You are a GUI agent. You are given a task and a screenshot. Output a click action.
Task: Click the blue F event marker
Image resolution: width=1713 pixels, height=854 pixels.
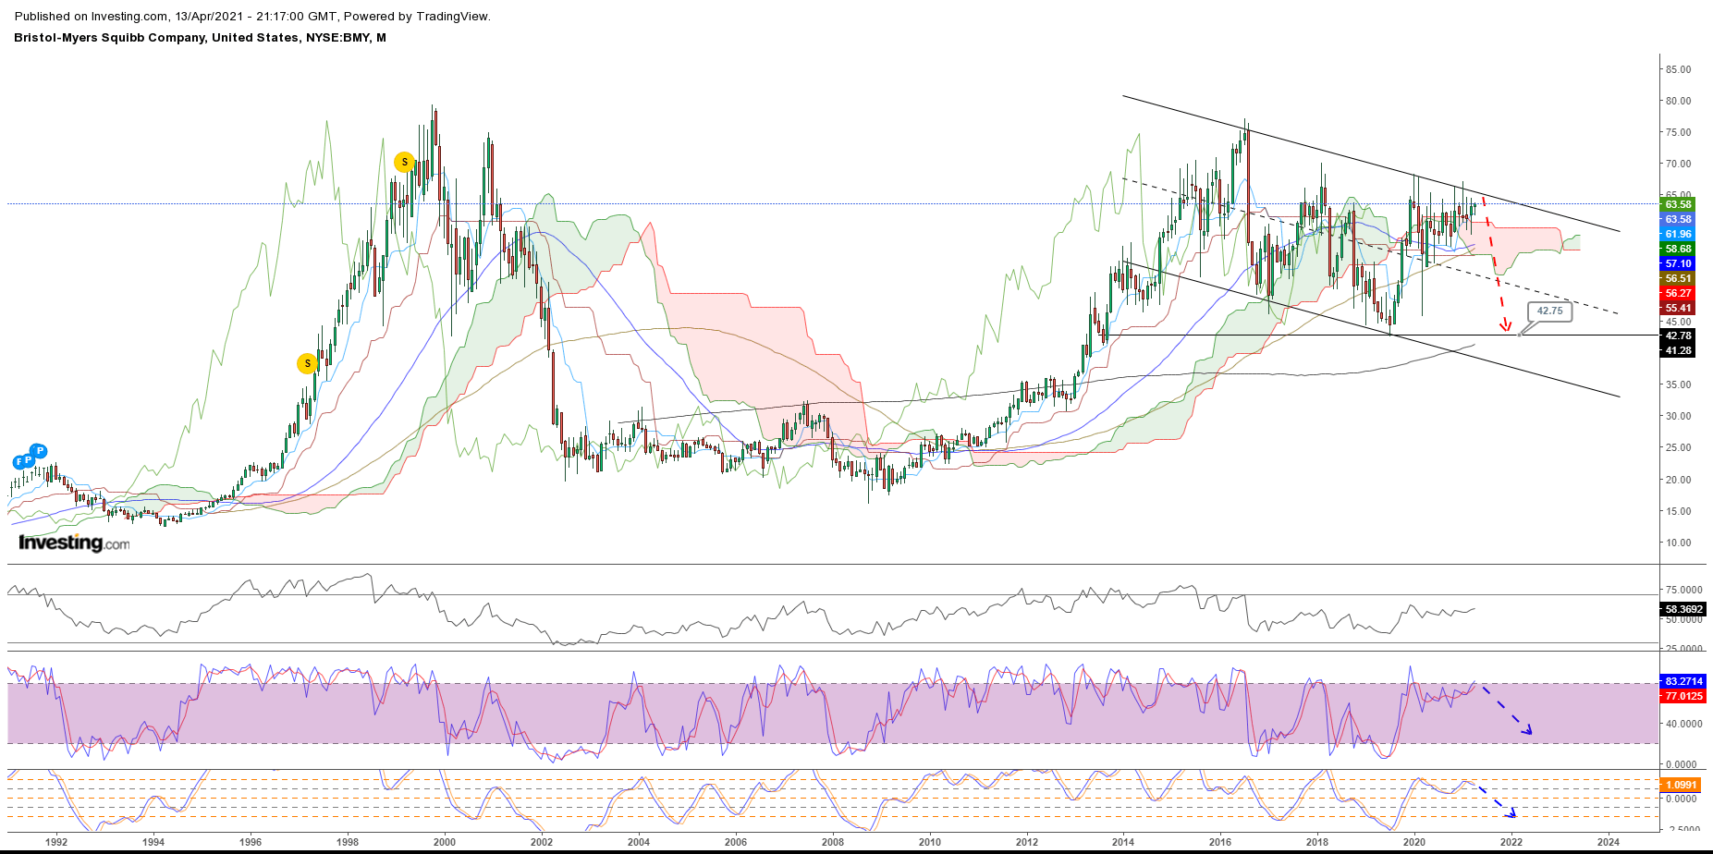pyautogui.click(x=18, y=462)
